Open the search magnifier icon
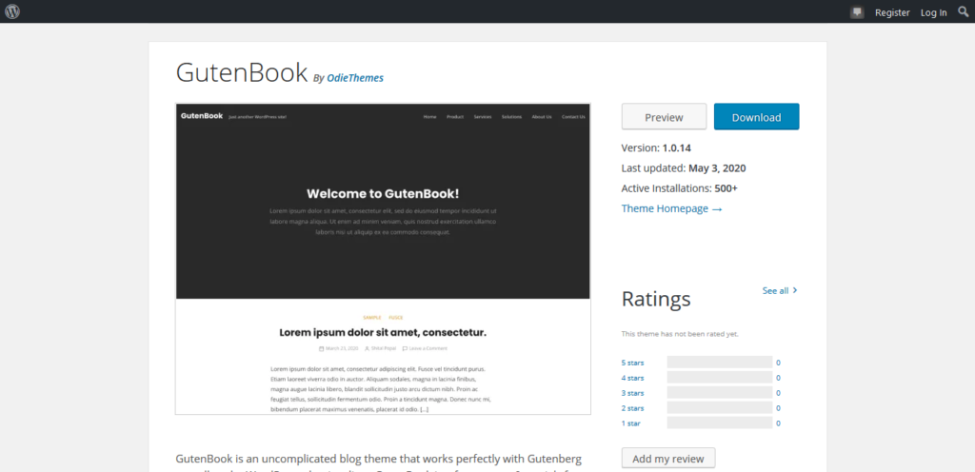The image size is (975, 472). click(964, 11)
